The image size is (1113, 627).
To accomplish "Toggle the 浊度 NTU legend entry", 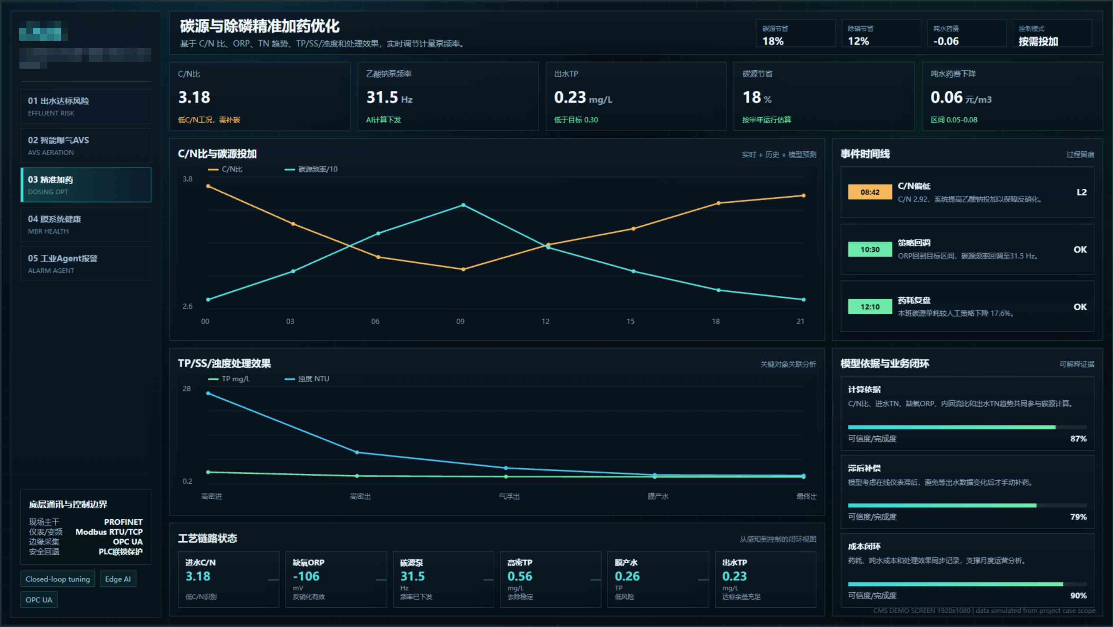I will [x=307, y=379].
